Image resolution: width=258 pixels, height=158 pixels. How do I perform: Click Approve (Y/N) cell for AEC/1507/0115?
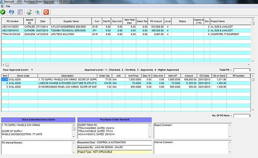[198, 31]
